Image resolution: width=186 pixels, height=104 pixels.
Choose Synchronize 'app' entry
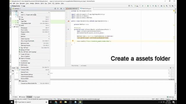pyautogui.click(x=34, y=63)
